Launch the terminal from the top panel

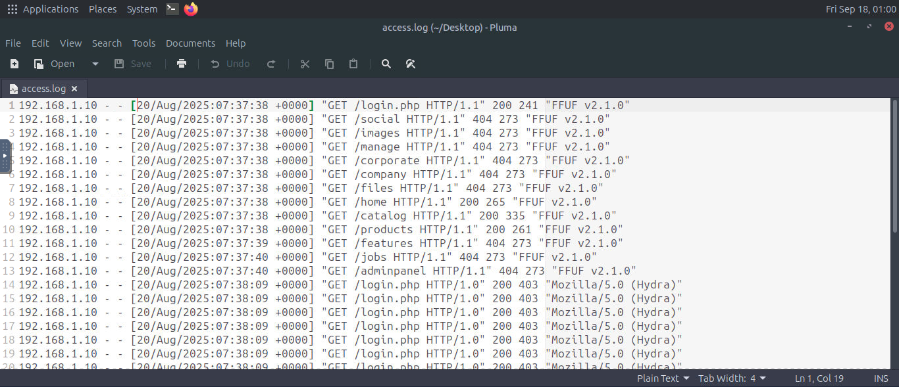pyautogui.click(x=172, y=9)
